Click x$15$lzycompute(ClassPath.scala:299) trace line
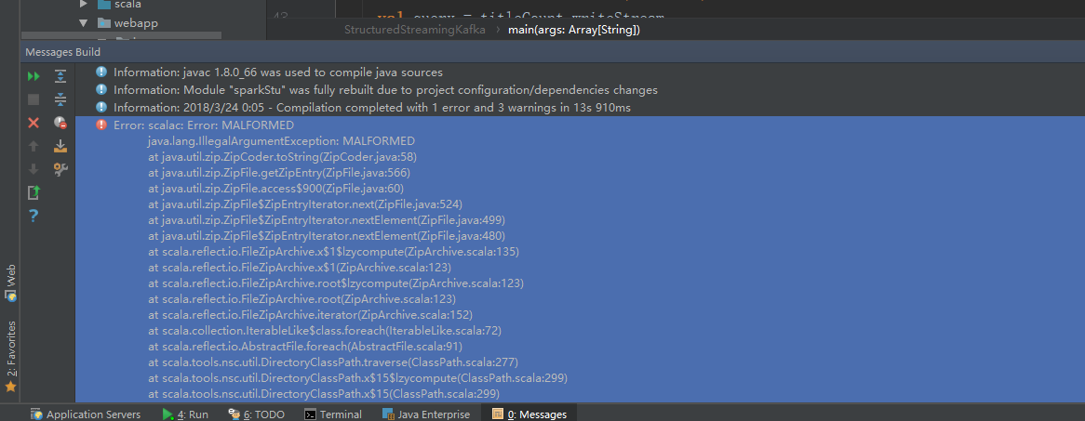 [357, 378]
